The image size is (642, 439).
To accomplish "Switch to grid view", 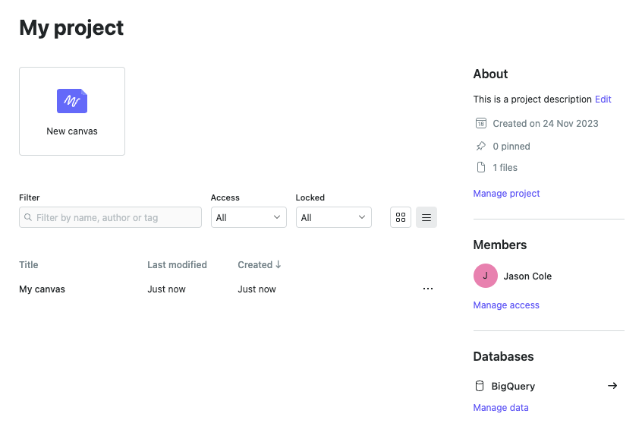I will coord(401,217).
